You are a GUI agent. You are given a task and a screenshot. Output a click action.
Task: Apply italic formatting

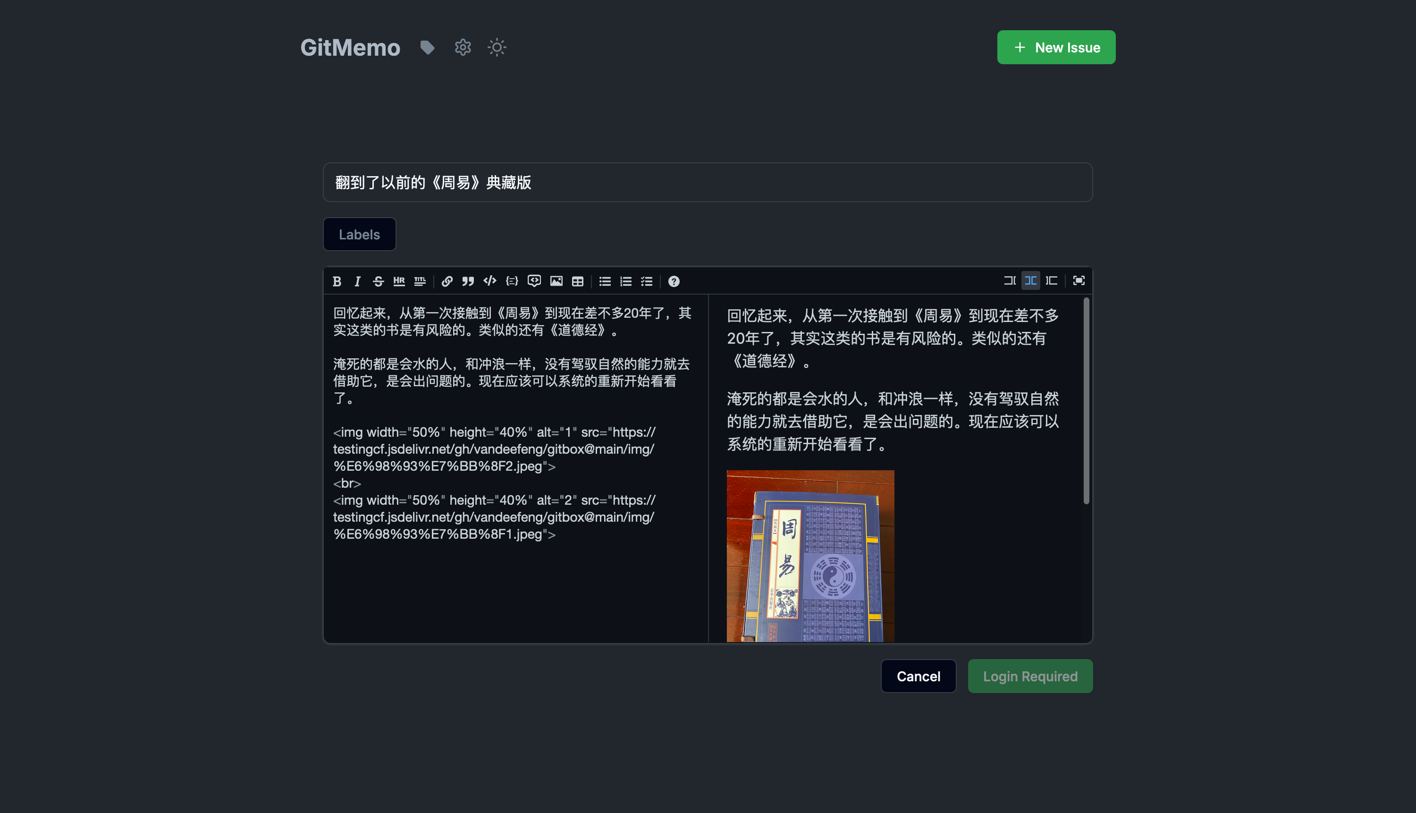tap(357, 281)
